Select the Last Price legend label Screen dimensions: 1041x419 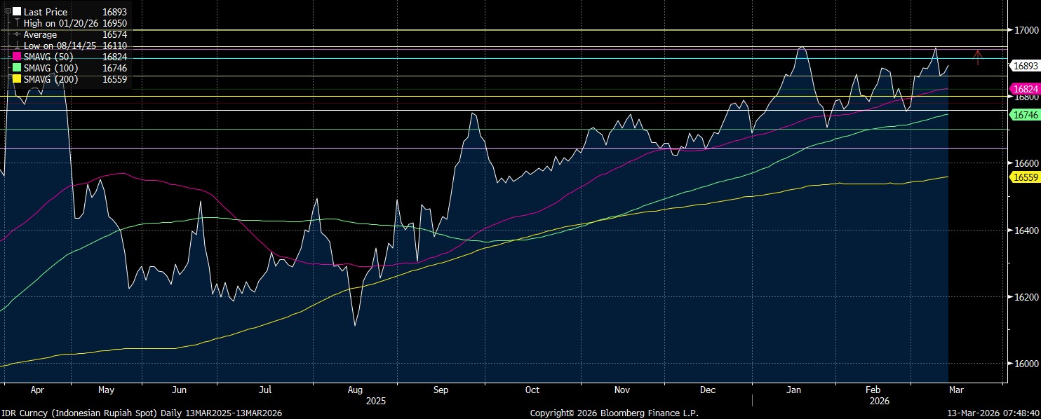point(46,12)
